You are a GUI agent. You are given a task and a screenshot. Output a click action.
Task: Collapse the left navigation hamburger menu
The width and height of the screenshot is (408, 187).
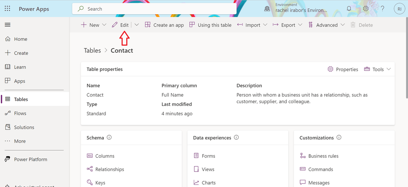click(7, 25)
